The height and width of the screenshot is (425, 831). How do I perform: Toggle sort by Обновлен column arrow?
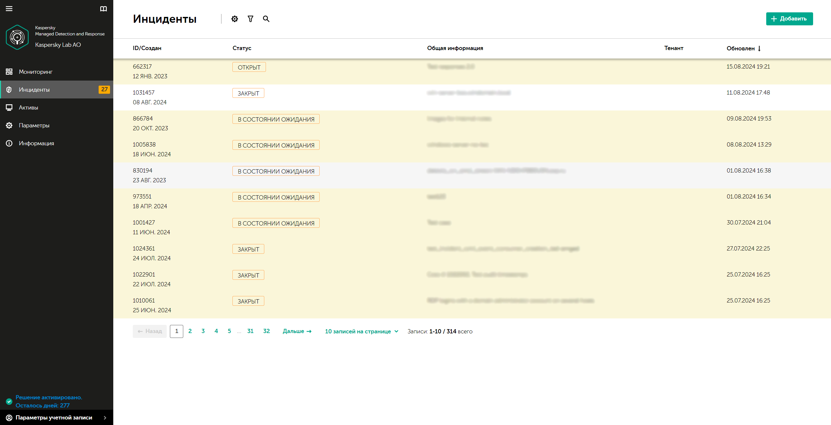(x=759, y=48)
